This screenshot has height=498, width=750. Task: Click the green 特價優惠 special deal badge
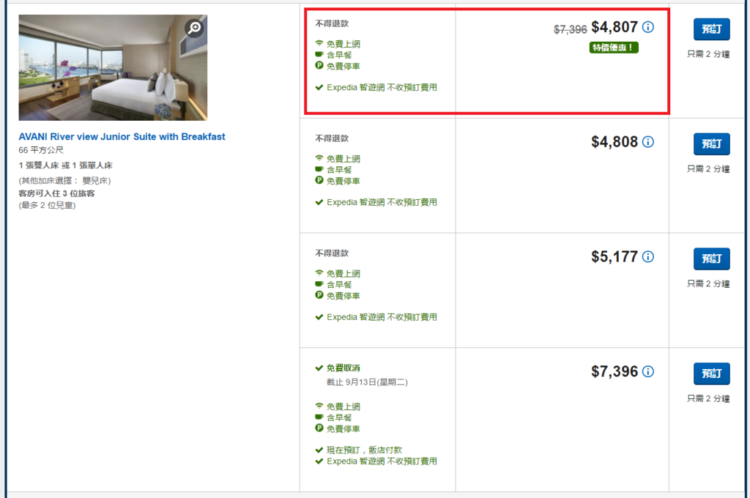pyautogui.click(x=614, y=48)
